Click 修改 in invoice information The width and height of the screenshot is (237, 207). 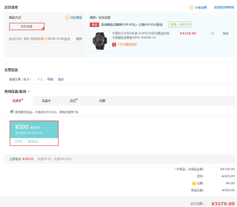click(61, 79)
